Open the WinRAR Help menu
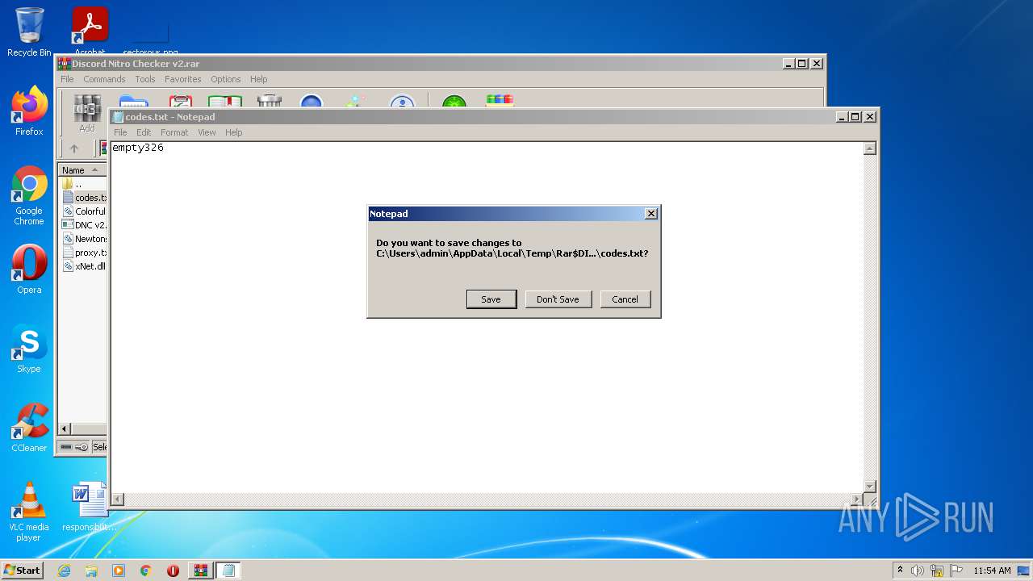1033x581 pixels. (258, 79)
